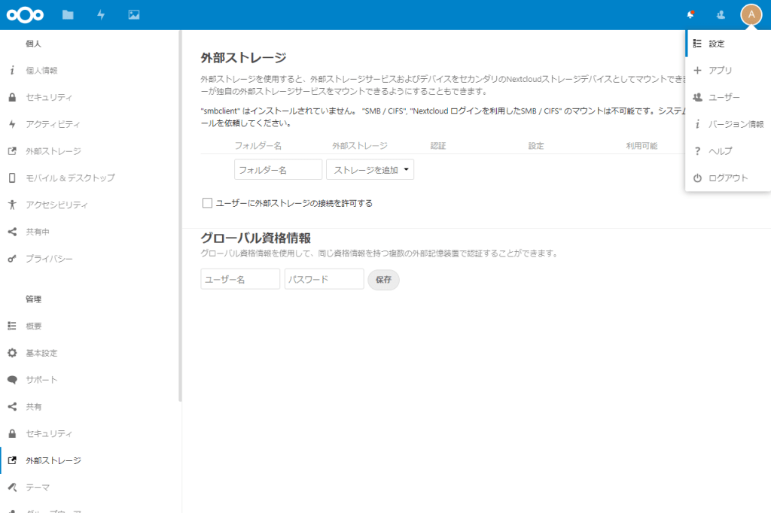Click the sidebar vertical scrollbar
This screenshot has height=513, width=771.
click(x=180, y=216)
